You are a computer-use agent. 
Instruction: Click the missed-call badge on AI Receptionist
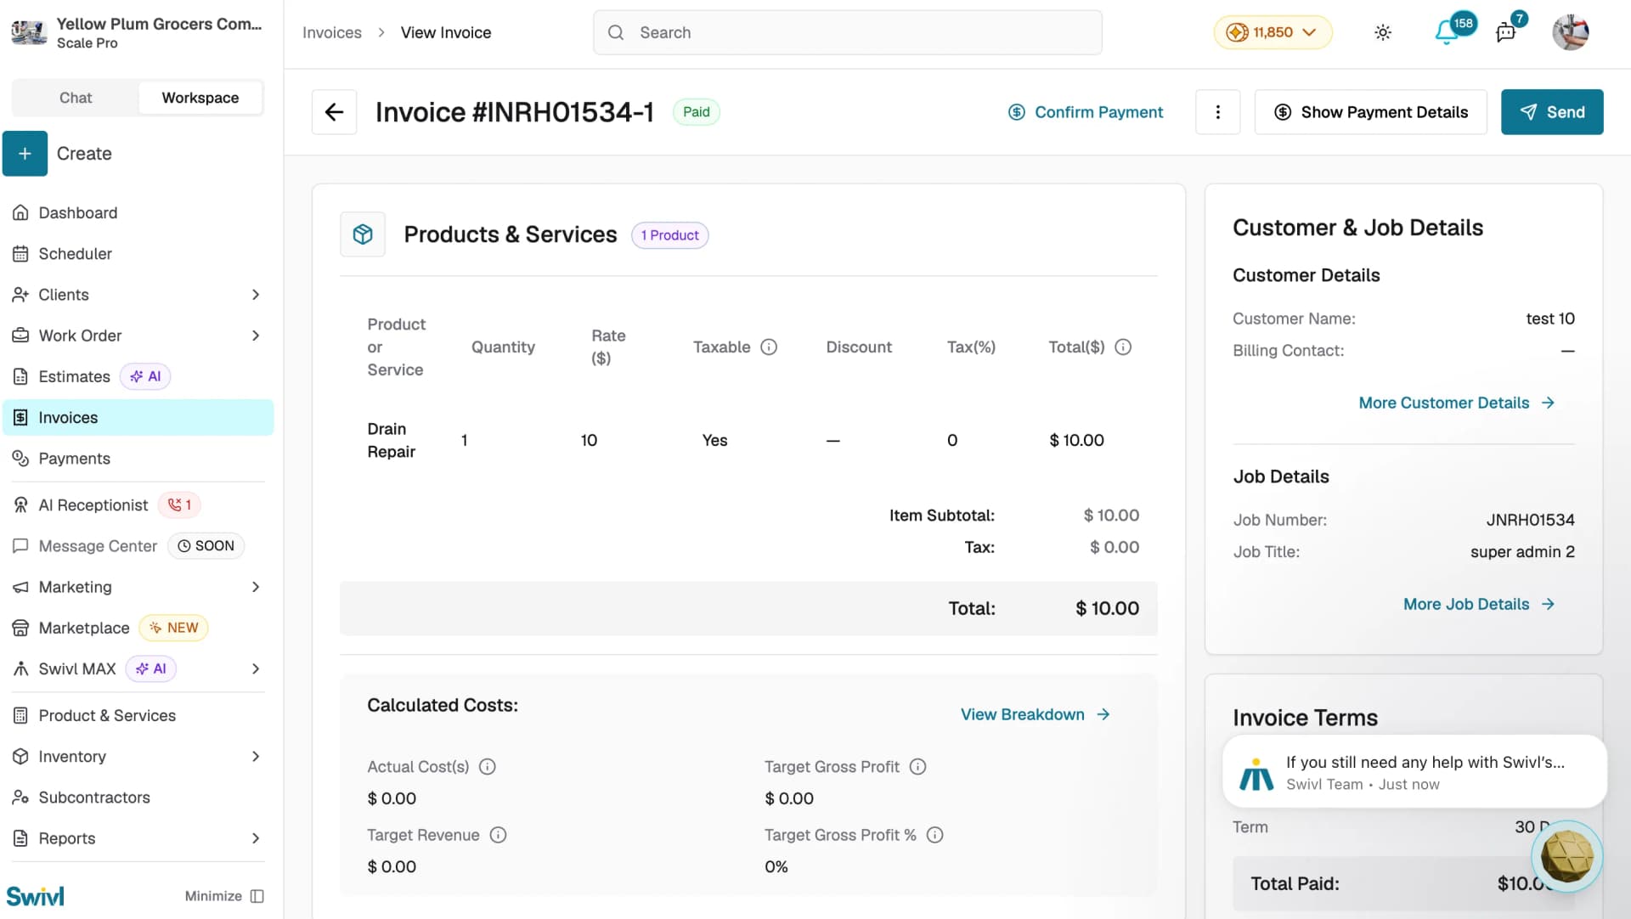point(179,505)
